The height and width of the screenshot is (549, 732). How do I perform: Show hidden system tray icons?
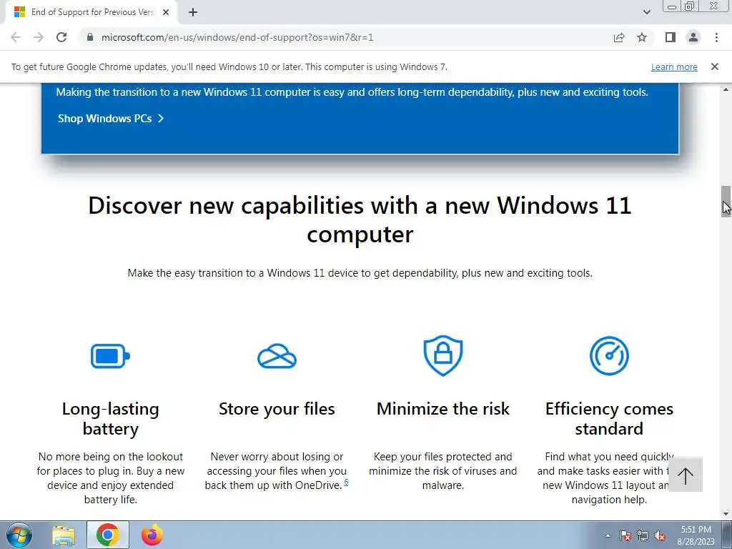point(608,535)
